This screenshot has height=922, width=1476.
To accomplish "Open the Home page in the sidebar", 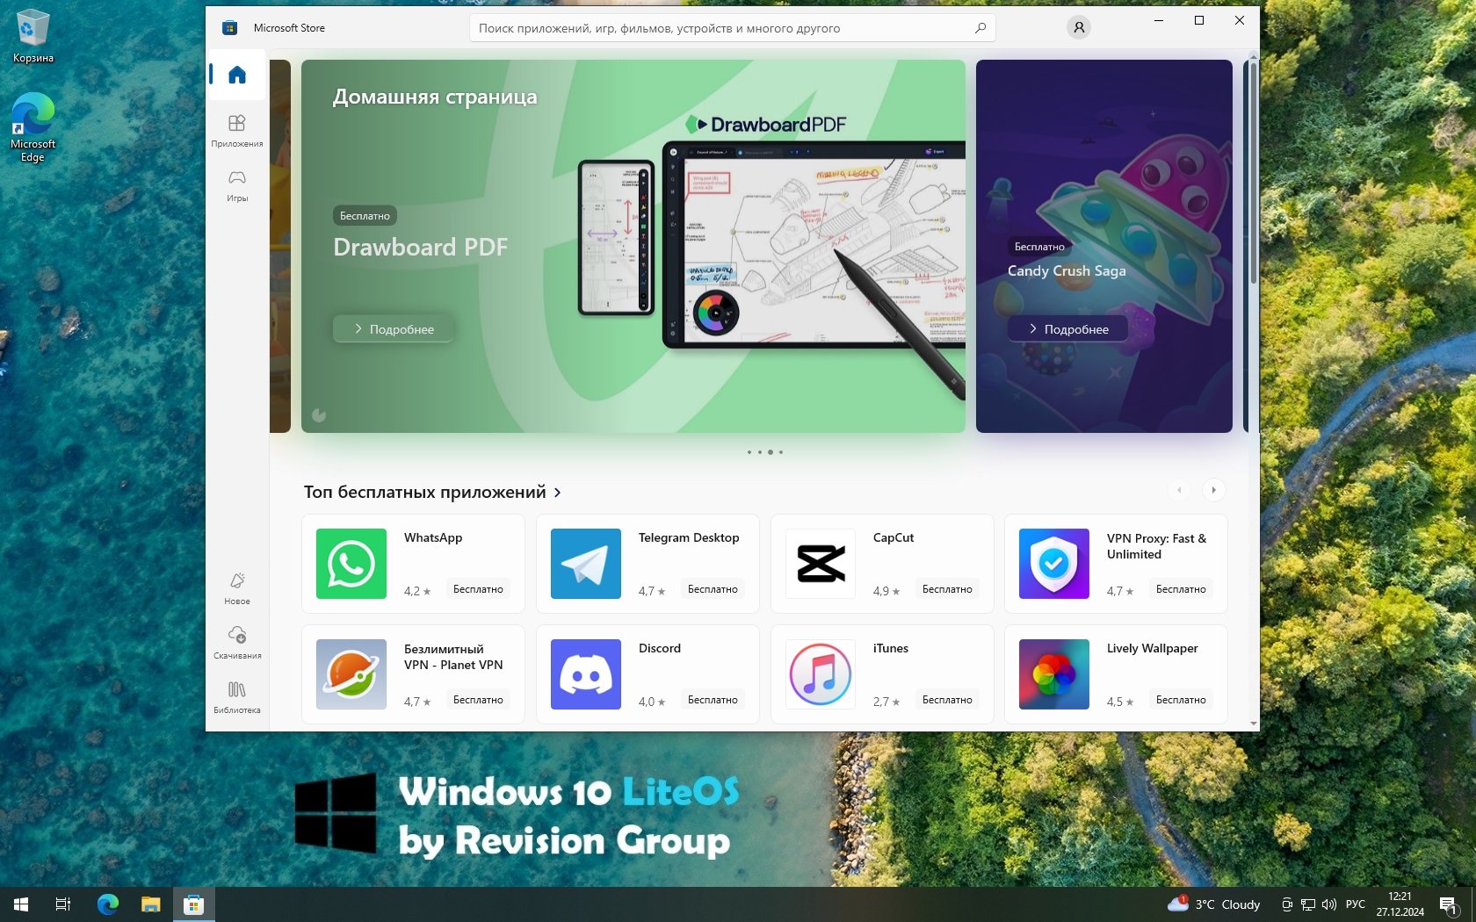I will (x=237, y=76).
